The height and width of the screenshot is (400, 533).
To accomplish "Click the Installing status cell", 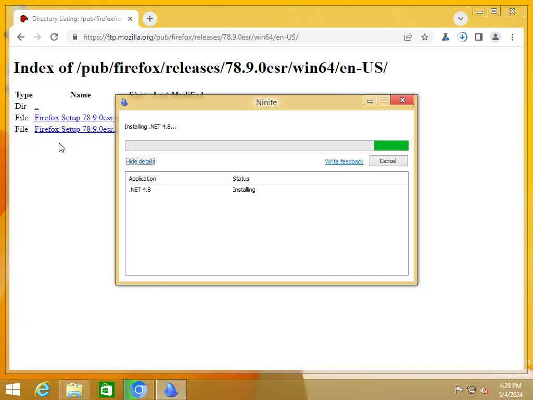I will pos(244,190).
